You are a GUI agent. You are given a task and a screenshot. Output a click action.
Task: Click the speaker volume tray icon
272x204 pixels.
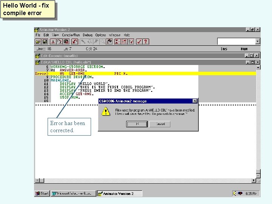coord(235,193)
